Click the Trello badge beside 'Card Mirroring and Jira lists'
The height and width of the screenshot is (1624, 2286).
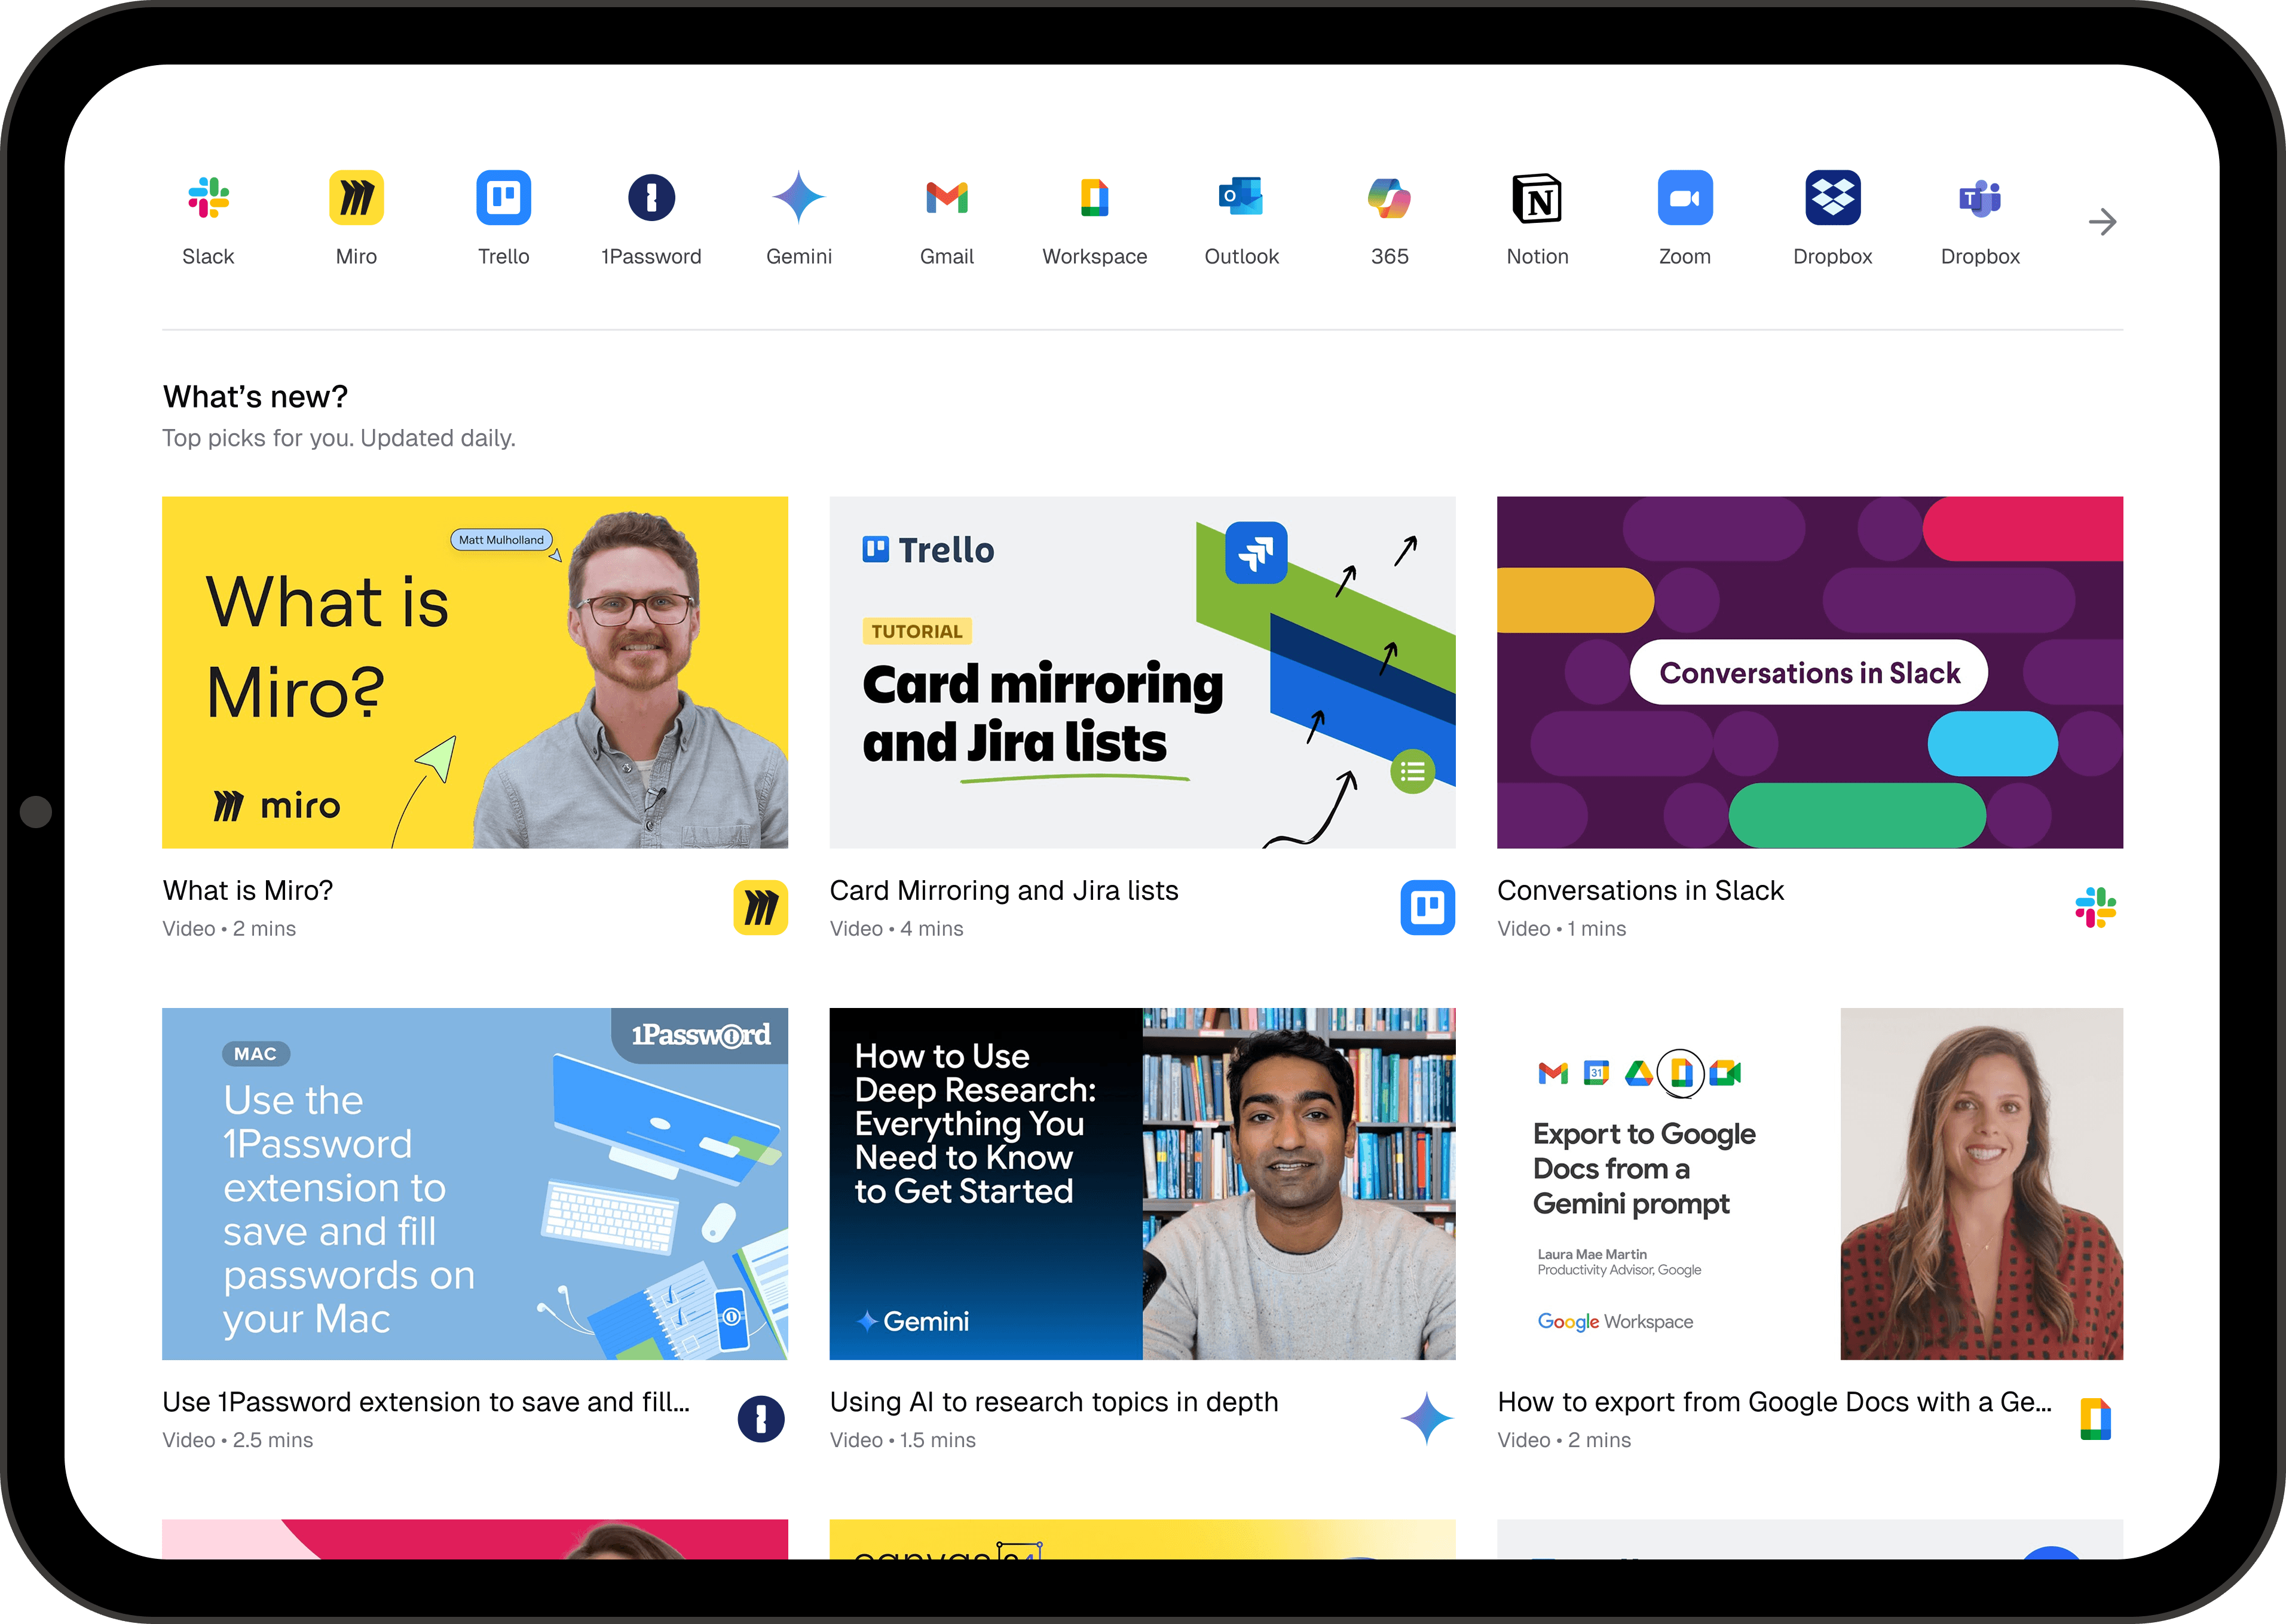tap(1427, 908)
